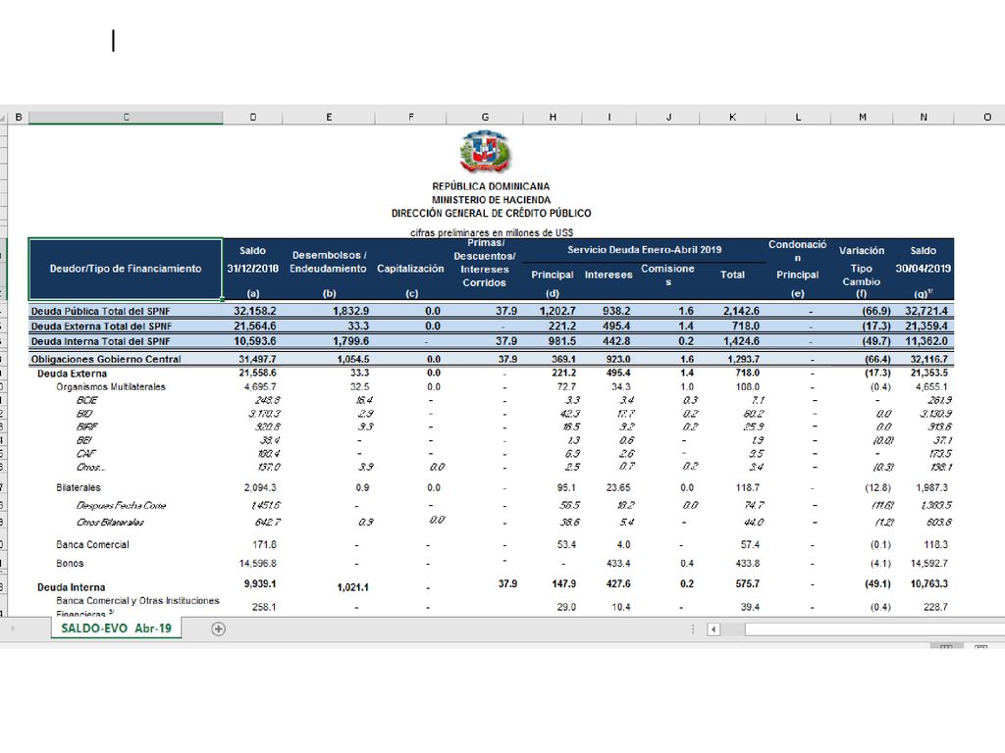Click the 'Servicio Deuda Enero-Abril 2019' header

click(x=644, y=250)
